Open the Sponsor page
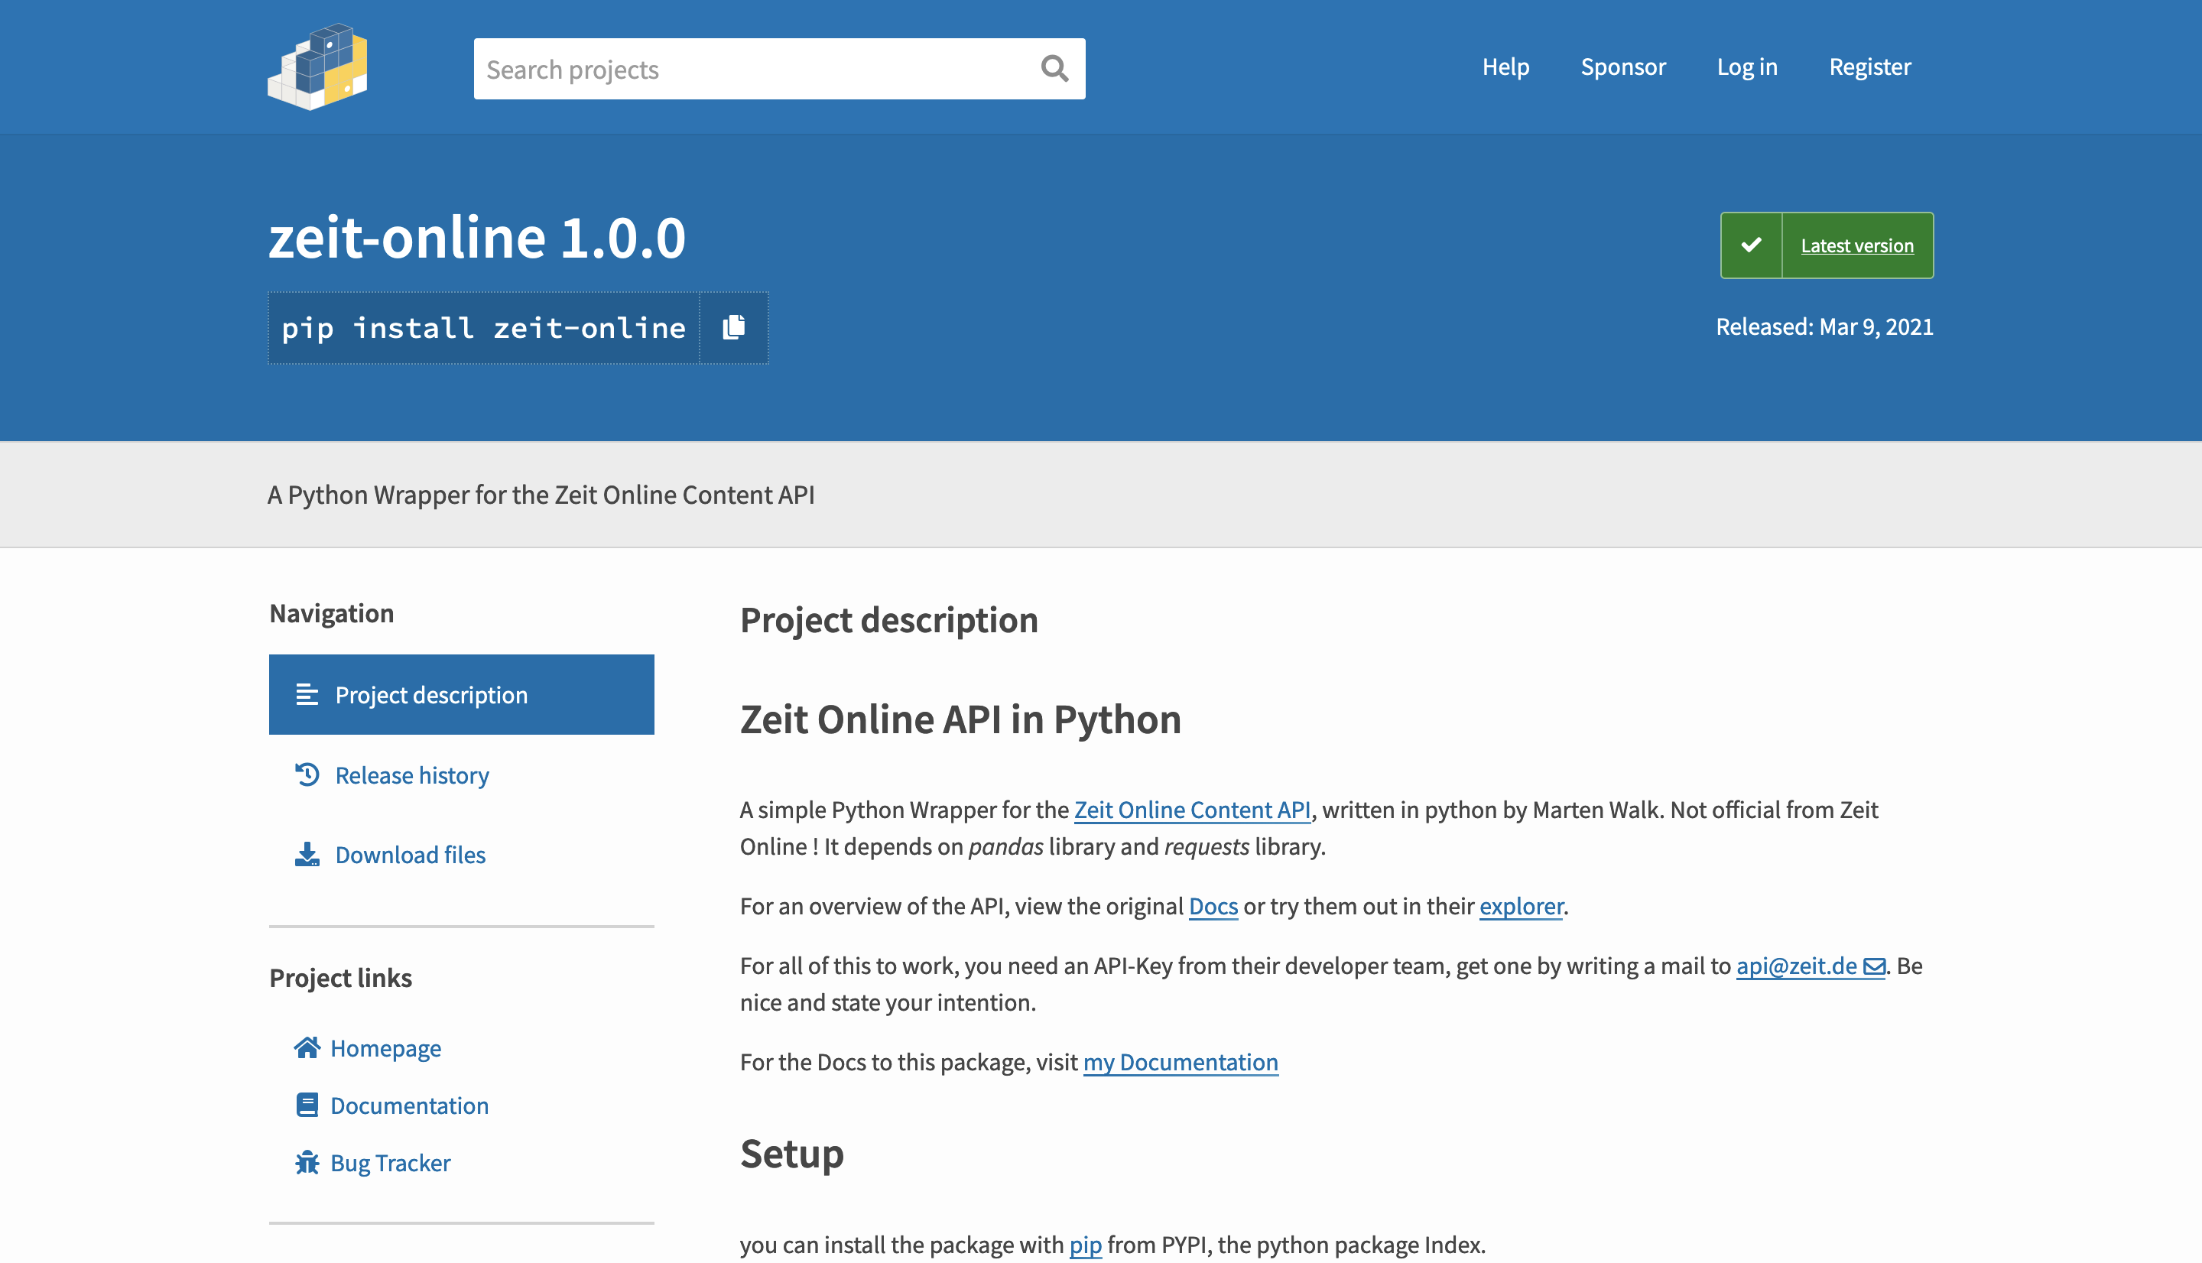The width and height of the screenshot is (2202, 1263). click(x=1622, y=67)
